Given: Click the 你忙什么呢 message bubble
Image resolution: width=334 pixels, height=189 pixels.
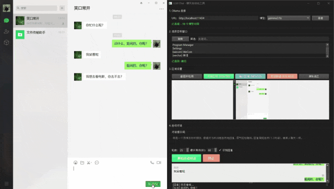Looking at the screenshot, I should tap(94, 26).
